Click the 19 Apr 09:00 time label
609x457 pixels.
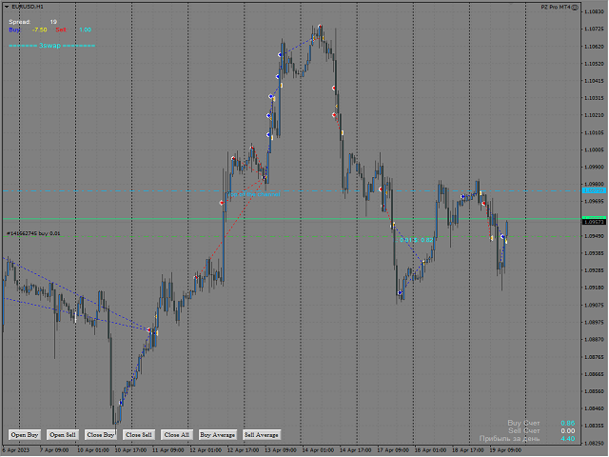[x=505, y=450]
